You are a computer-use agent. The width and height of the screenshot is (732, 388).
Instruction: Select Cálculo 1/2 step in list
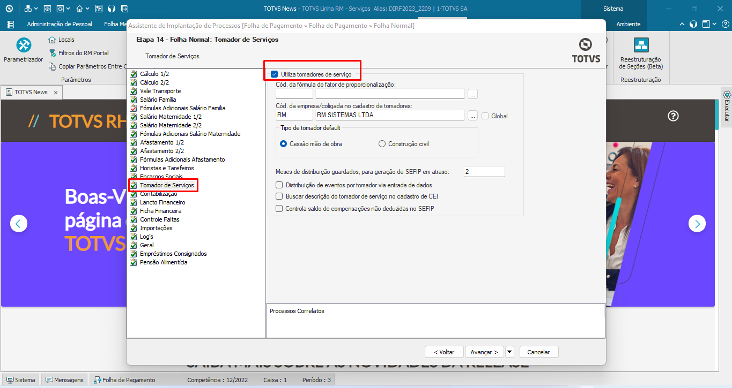154,74
